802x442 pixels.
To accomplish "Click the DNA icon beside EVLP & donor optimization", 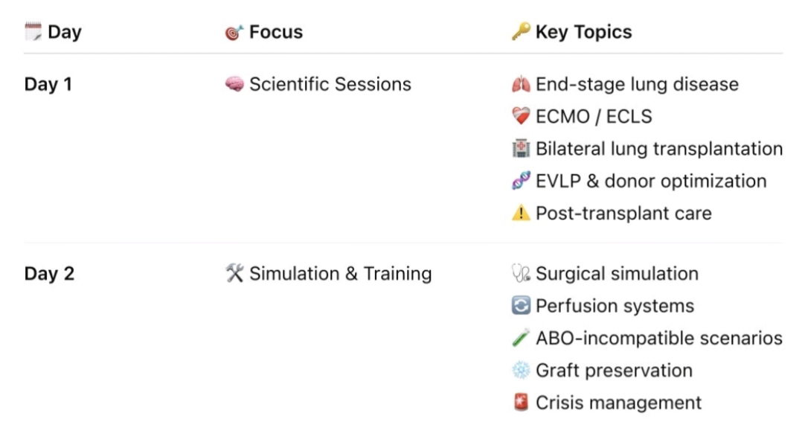I will pyautogui.click(x=521, y=181).
